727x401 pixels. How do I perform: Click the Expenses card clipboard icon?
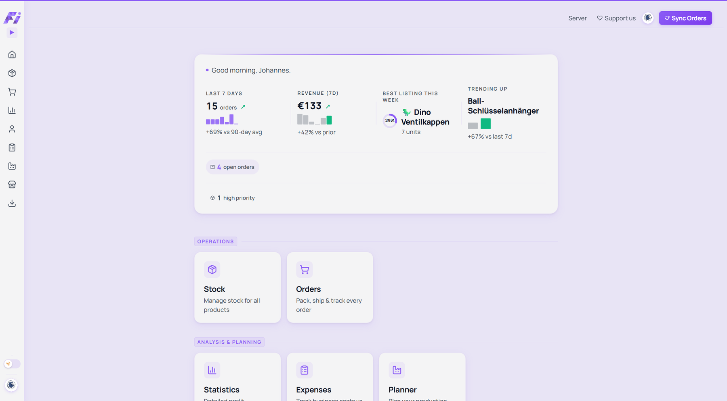click(305, 370)
